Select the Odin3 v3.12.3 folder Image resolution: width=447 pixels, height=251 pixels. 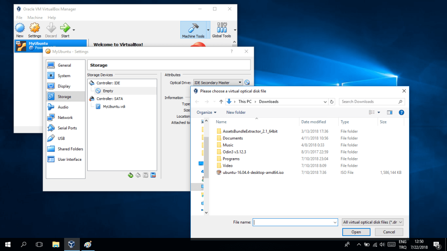234,152
